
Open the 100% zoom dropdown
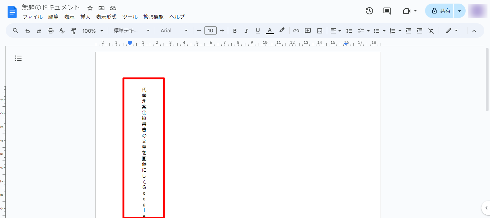93,31
